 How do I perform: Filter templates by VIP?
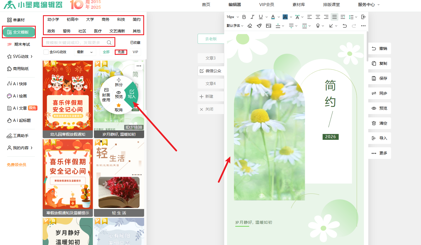(135, 52)
